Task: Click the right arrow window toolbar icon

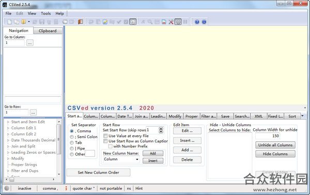Action: pos(72,22)
